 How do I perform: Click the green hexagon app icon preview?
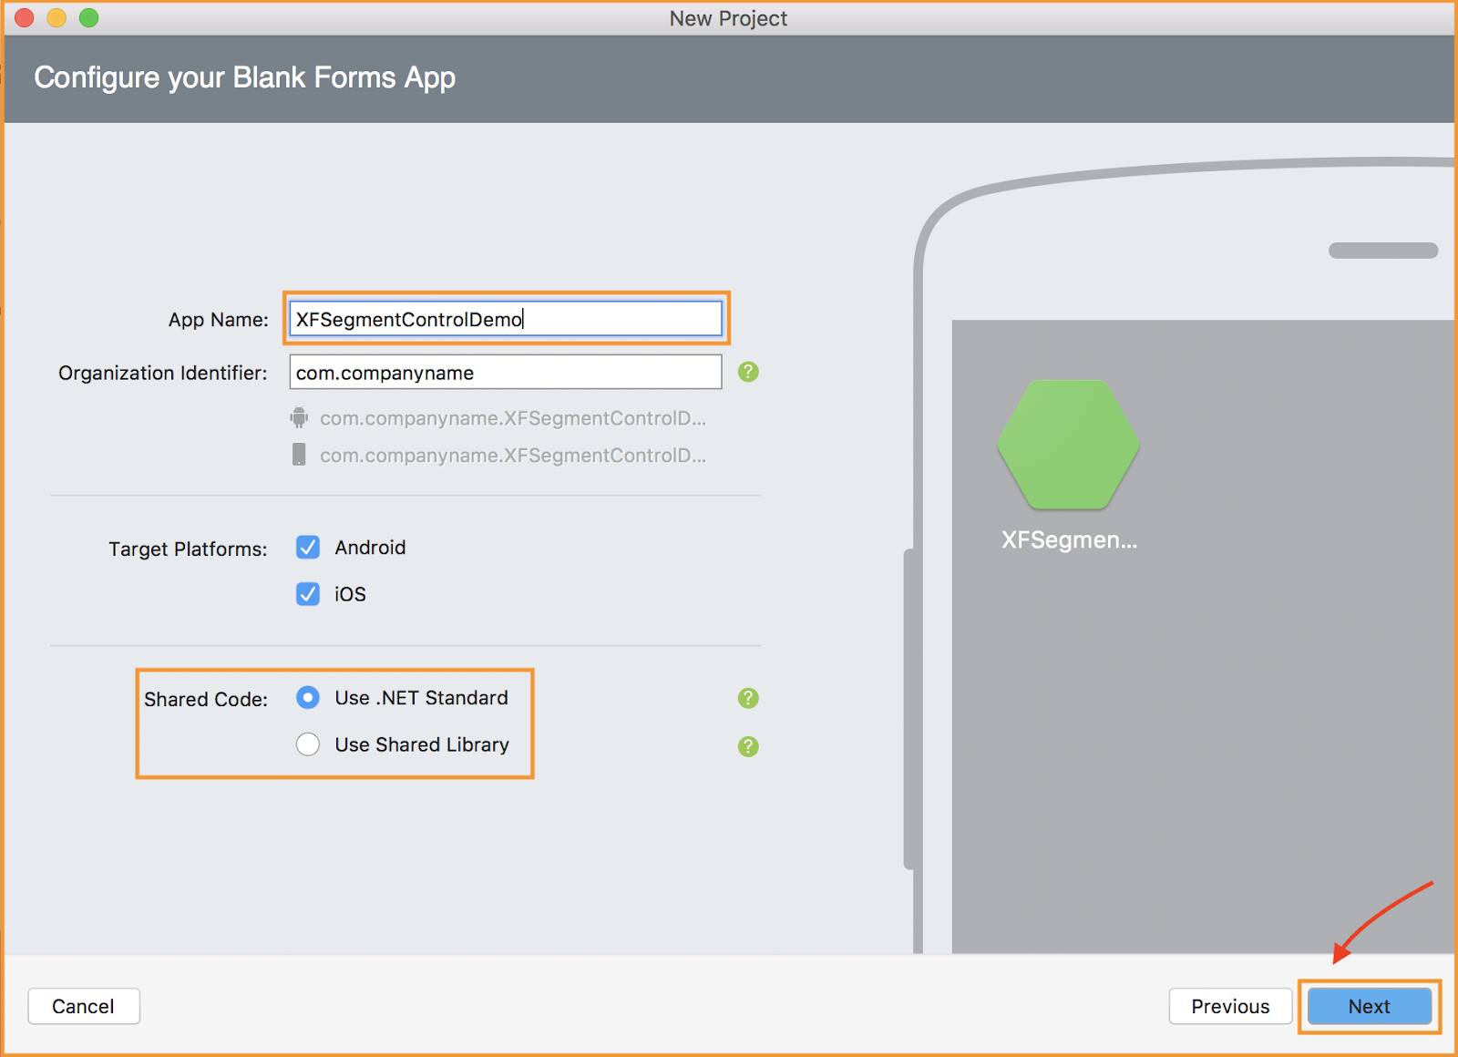(1068, 446)
